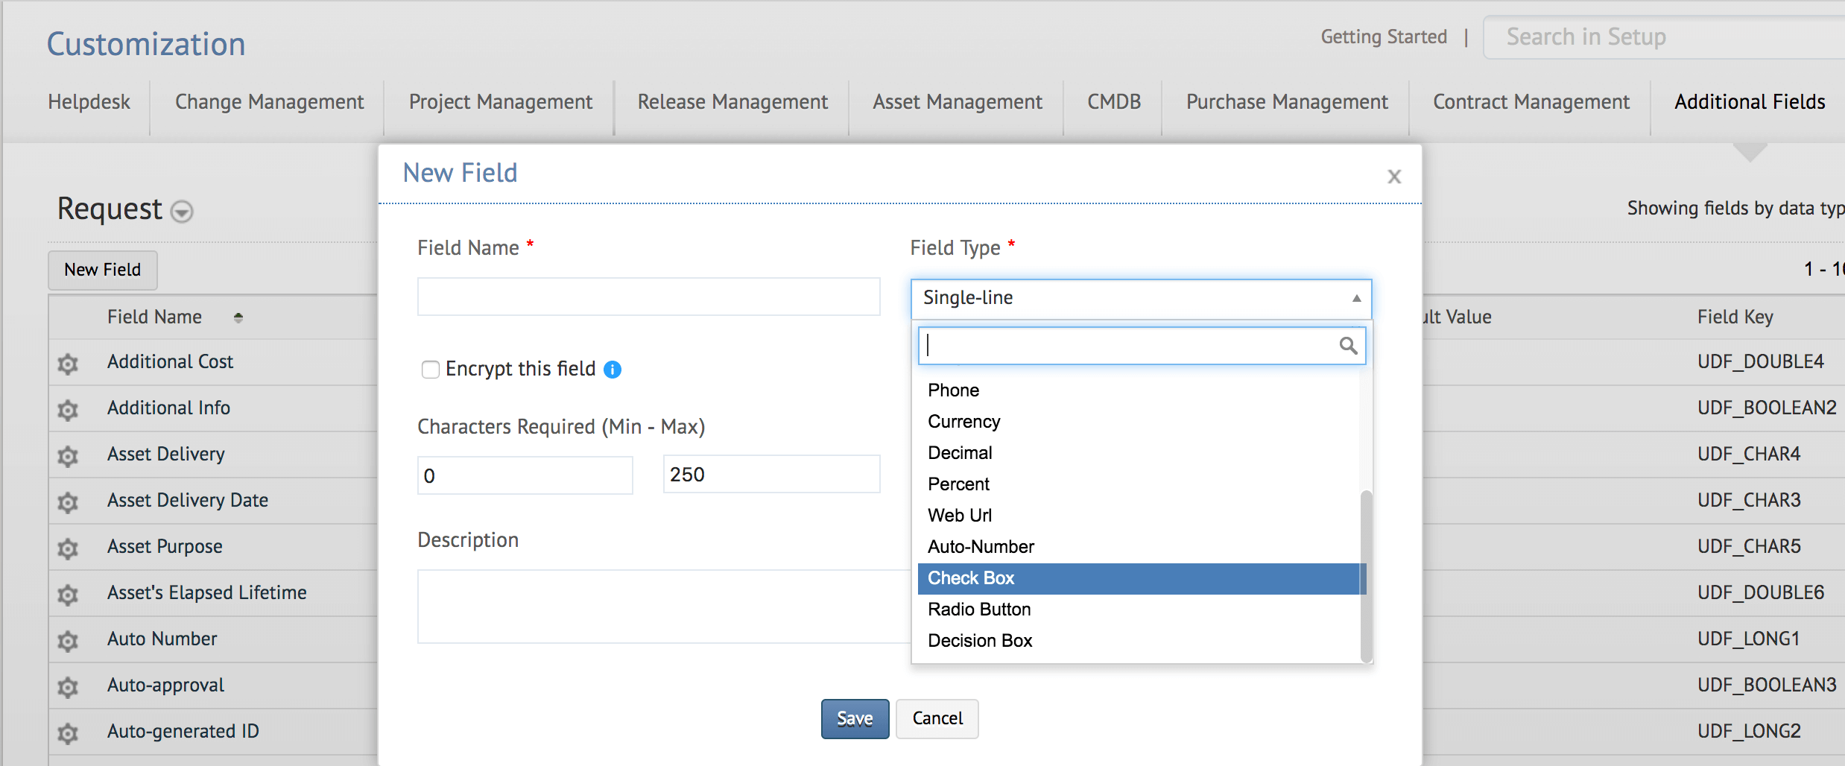
Task: Click into the Field Name text box
Action: point(648,297)
